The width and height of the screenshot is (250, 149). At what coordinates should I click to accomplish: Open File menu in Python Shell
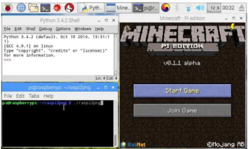[x=7, y=29]
